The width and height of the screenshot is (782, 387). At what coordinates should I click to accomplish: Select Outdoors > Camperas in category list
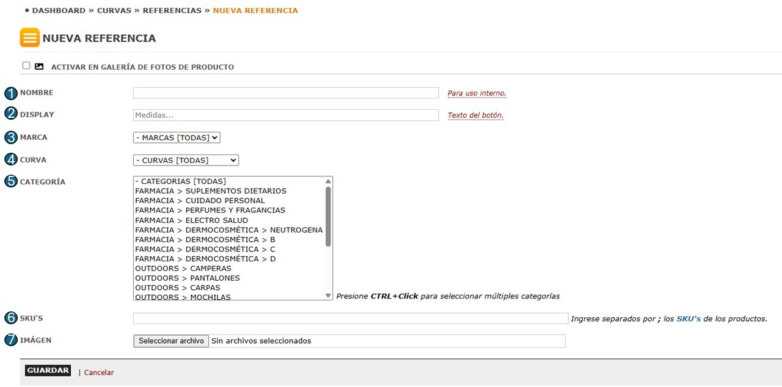[x=183, y=269]
